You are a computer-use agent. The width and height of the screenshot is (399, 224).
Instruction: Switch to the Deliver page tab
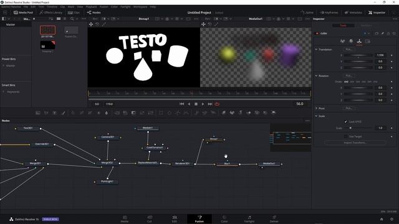(274, 219)
